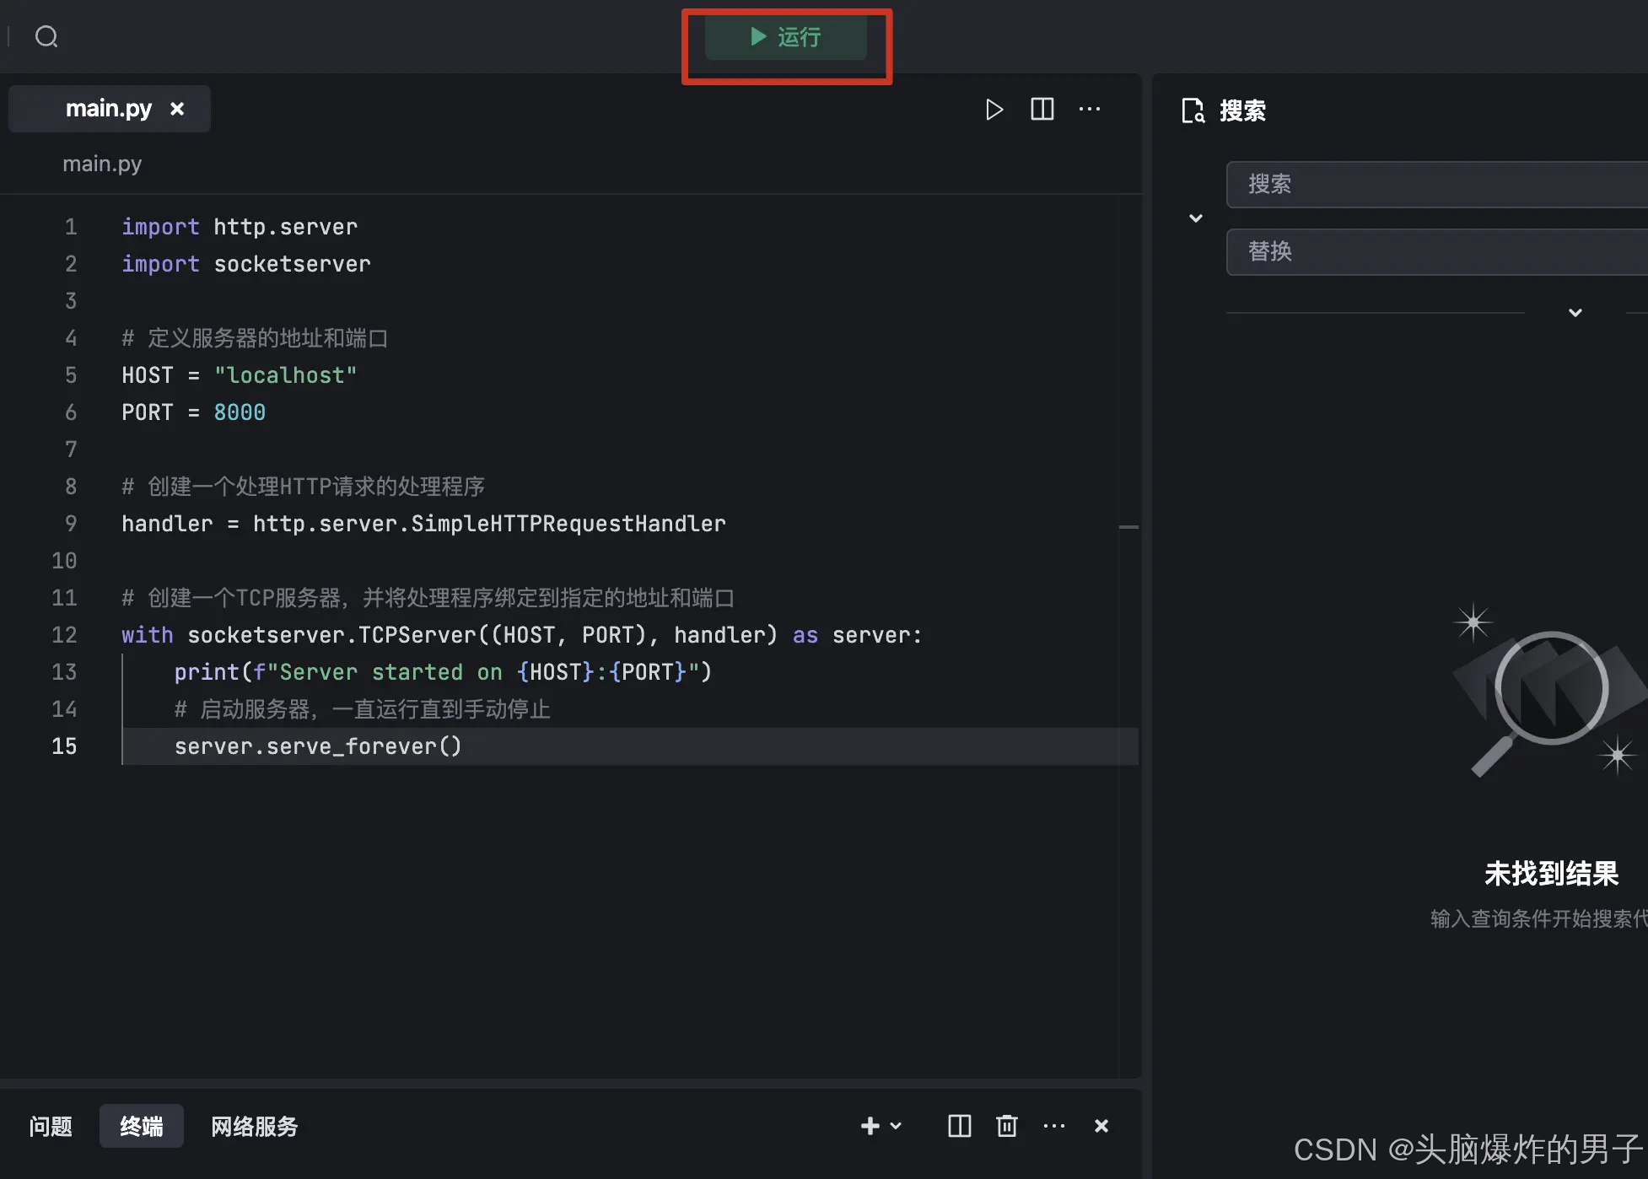This screenshot has width=1648, height=1179.
Task: Kill the terminal using the trash icon
Action: [1006, 1126]
